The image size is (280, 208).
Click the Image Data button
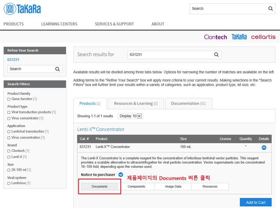coord(173,186)
